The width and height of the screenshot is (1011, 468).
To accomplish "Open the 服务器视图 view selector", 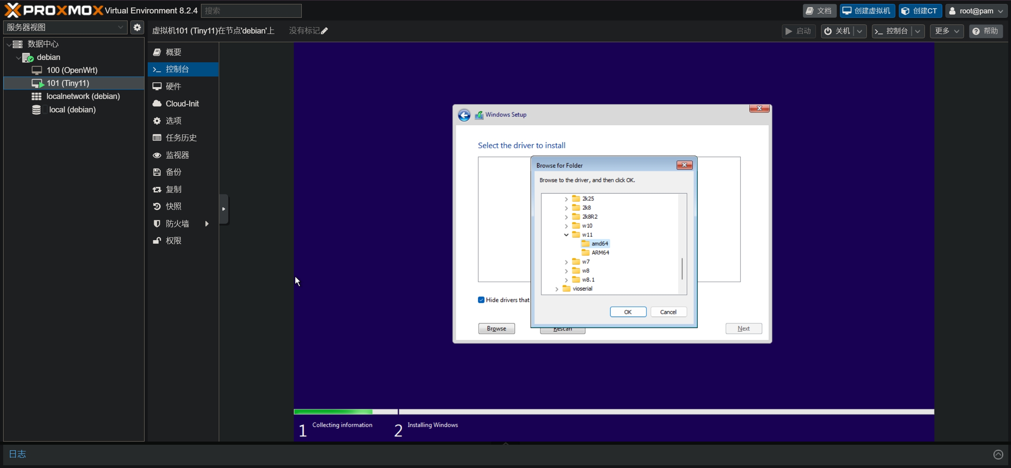I will coord(65,28).
